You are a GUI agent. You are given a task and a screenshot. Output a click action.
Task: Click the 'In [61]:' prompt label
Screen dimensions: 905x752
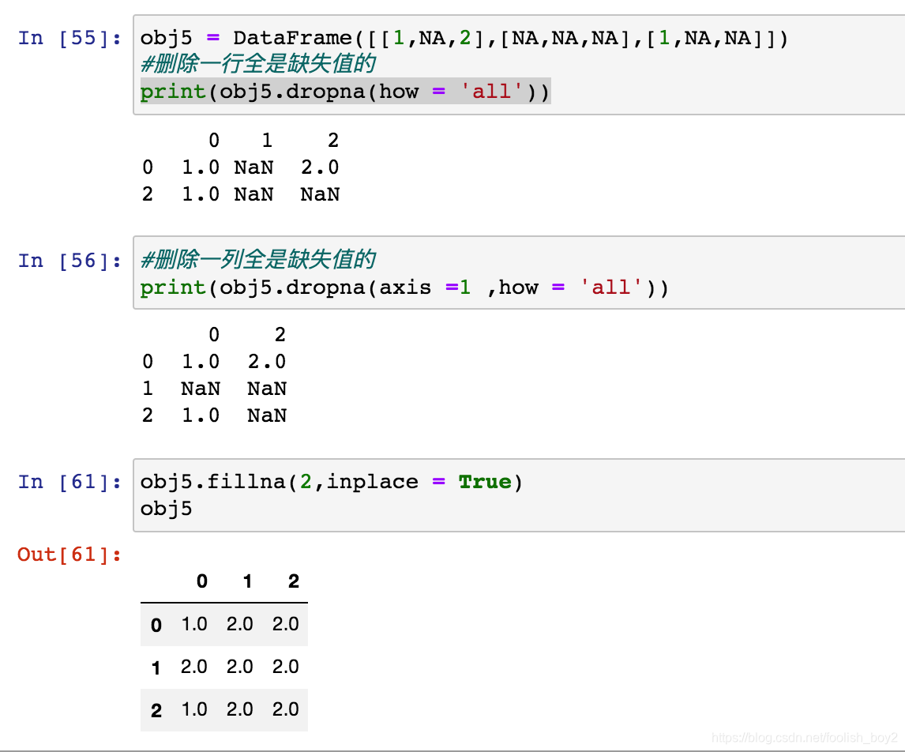pos(69,482)
